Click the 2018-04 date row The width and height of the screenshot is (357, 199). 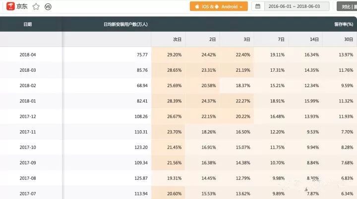pos(28,55)
